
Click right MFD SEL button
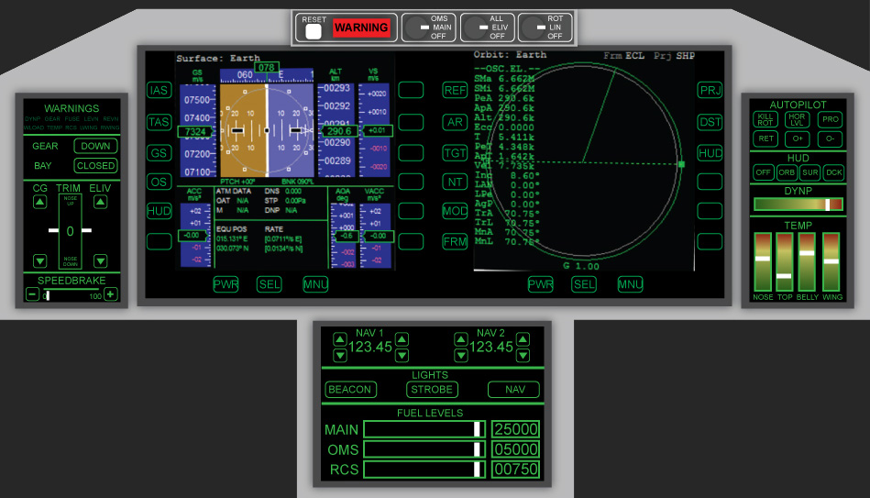pos(584,284)
